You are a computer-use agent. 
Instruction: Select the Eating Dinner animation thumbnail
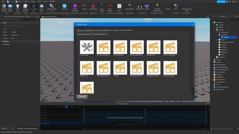coord(153,47)
